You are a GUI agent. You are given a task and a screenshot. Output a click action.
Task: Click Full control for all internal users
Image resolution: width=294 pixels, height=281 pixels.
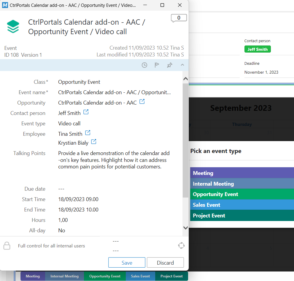[51, 246]
